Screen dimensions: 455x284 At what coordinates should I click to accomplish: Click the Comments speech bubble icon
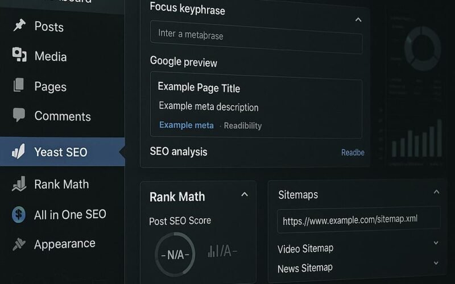tap(19, 115)
